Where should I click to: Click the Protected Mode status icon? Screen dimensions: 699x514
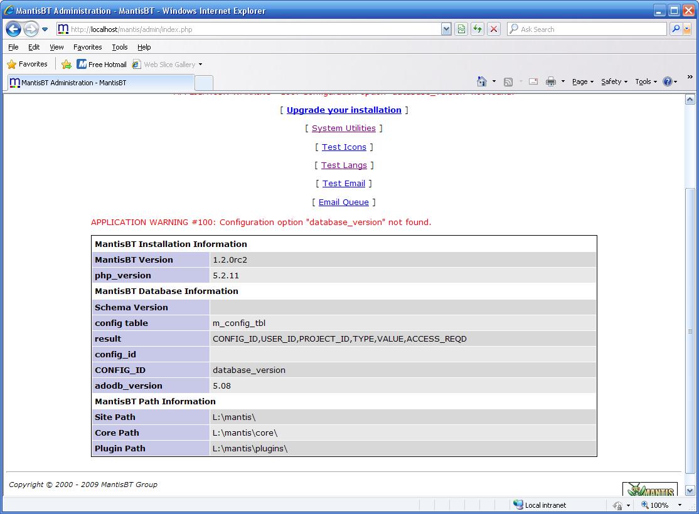[617, 505]
